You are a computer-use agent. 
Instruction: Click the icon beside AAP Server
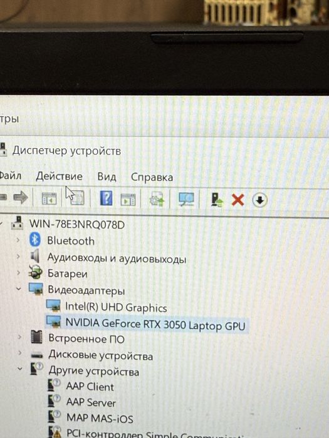(55, 400)
